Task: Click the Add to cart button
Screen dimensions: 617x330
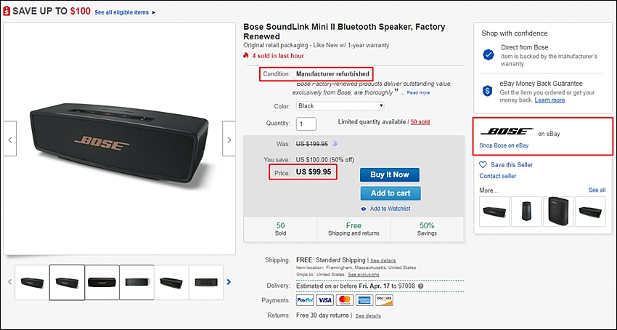Action: point(391,193)
